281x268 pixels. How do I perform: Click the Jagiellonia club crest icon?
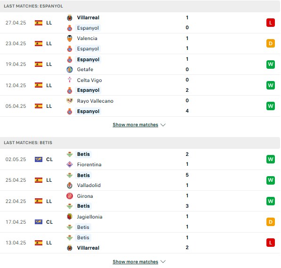[x=70, y=217]
